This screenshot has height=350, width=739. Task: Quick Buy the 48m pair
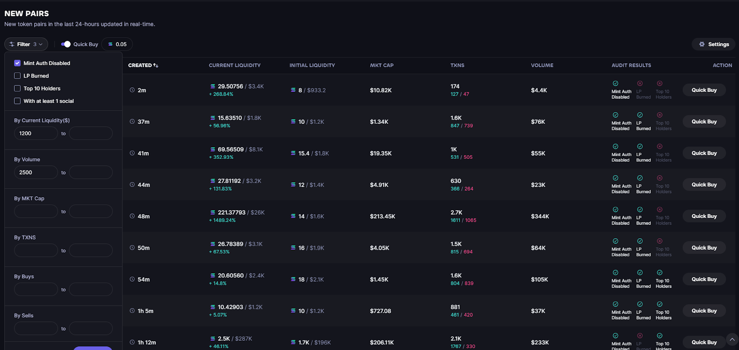coord(704,216)
